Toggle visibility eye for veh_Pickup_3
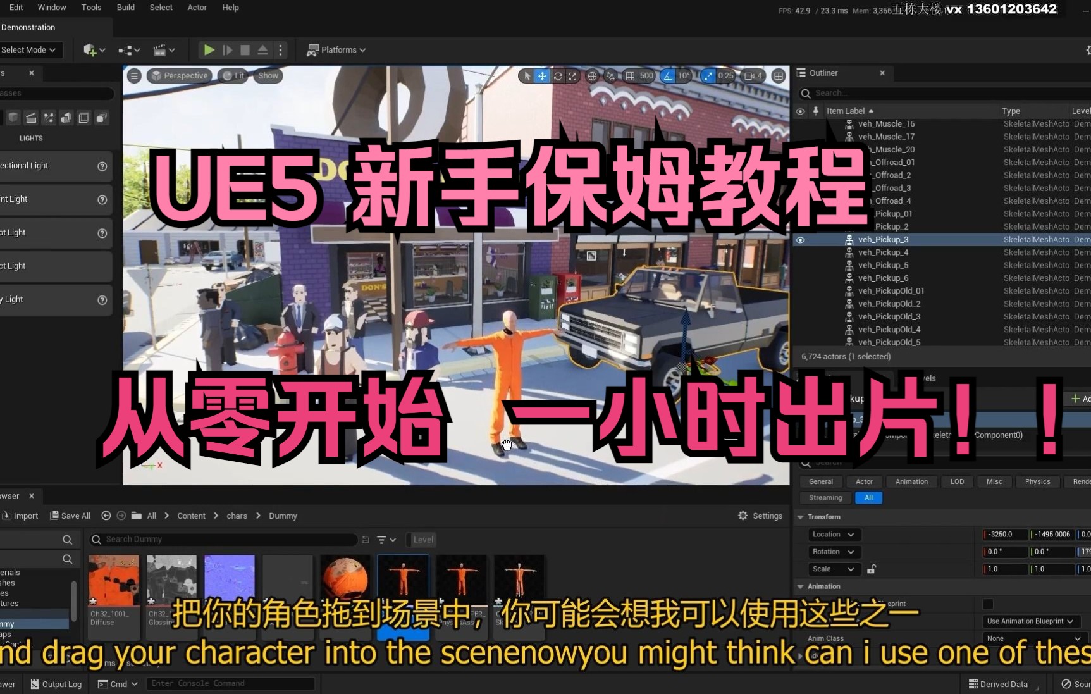This screenshot has height=694, width=1091. point(800,240)
